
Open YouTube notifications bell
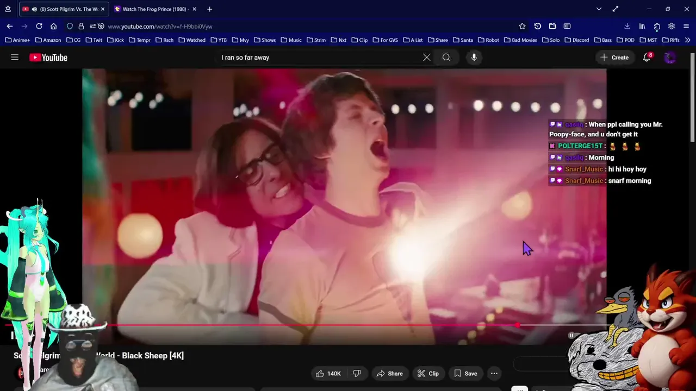click(x=647, y=57)
